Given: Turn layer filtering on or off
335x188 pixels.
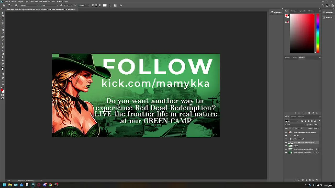Looking at the screenshot, I should pos(319,121).
